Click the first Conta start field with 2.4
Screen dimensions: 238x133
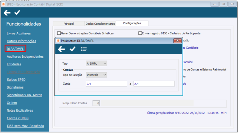pyautogui.click(x=107, y=84)
